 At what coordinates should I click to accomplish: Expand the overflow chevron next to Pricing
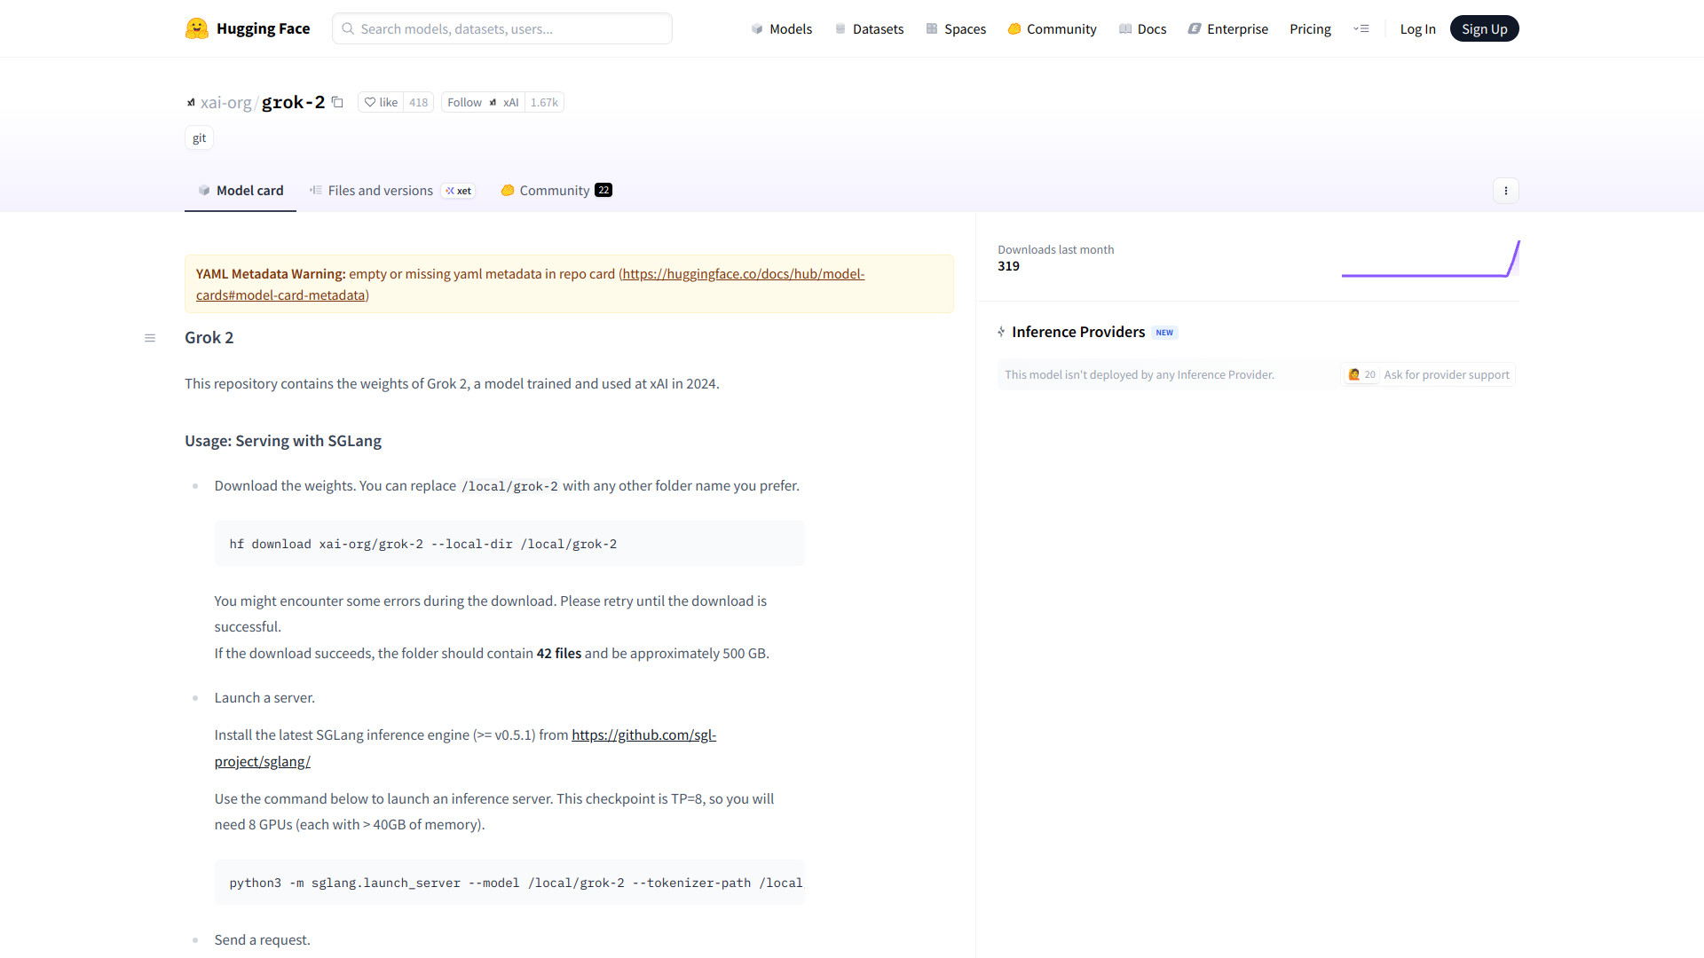(1361, 28)
